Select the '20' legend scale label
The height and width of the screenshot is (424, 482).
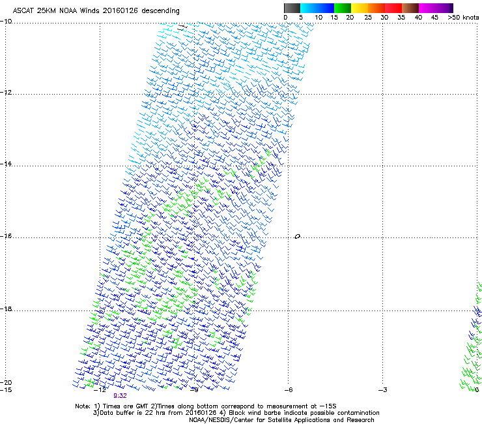click(x=350, y=18)
